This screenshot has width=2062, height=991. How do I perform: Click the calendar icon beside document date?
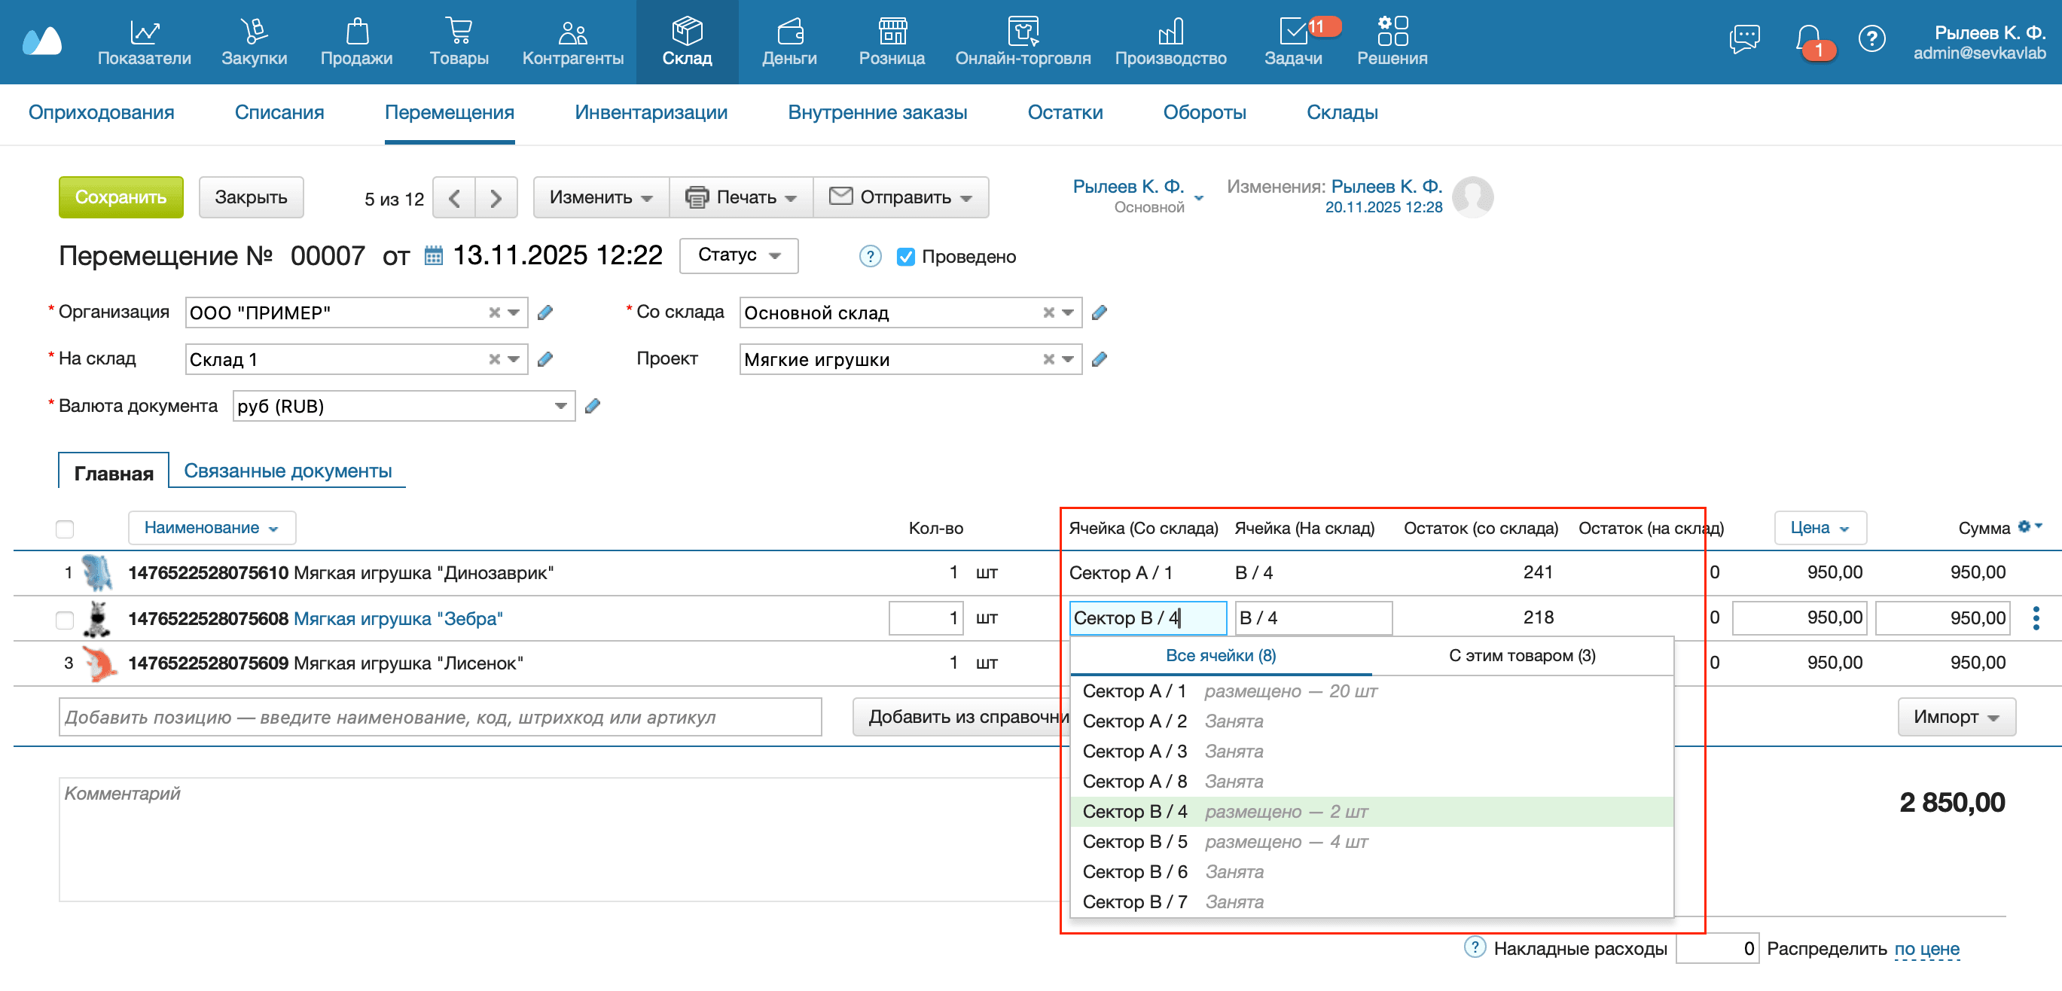pos(433,256)
